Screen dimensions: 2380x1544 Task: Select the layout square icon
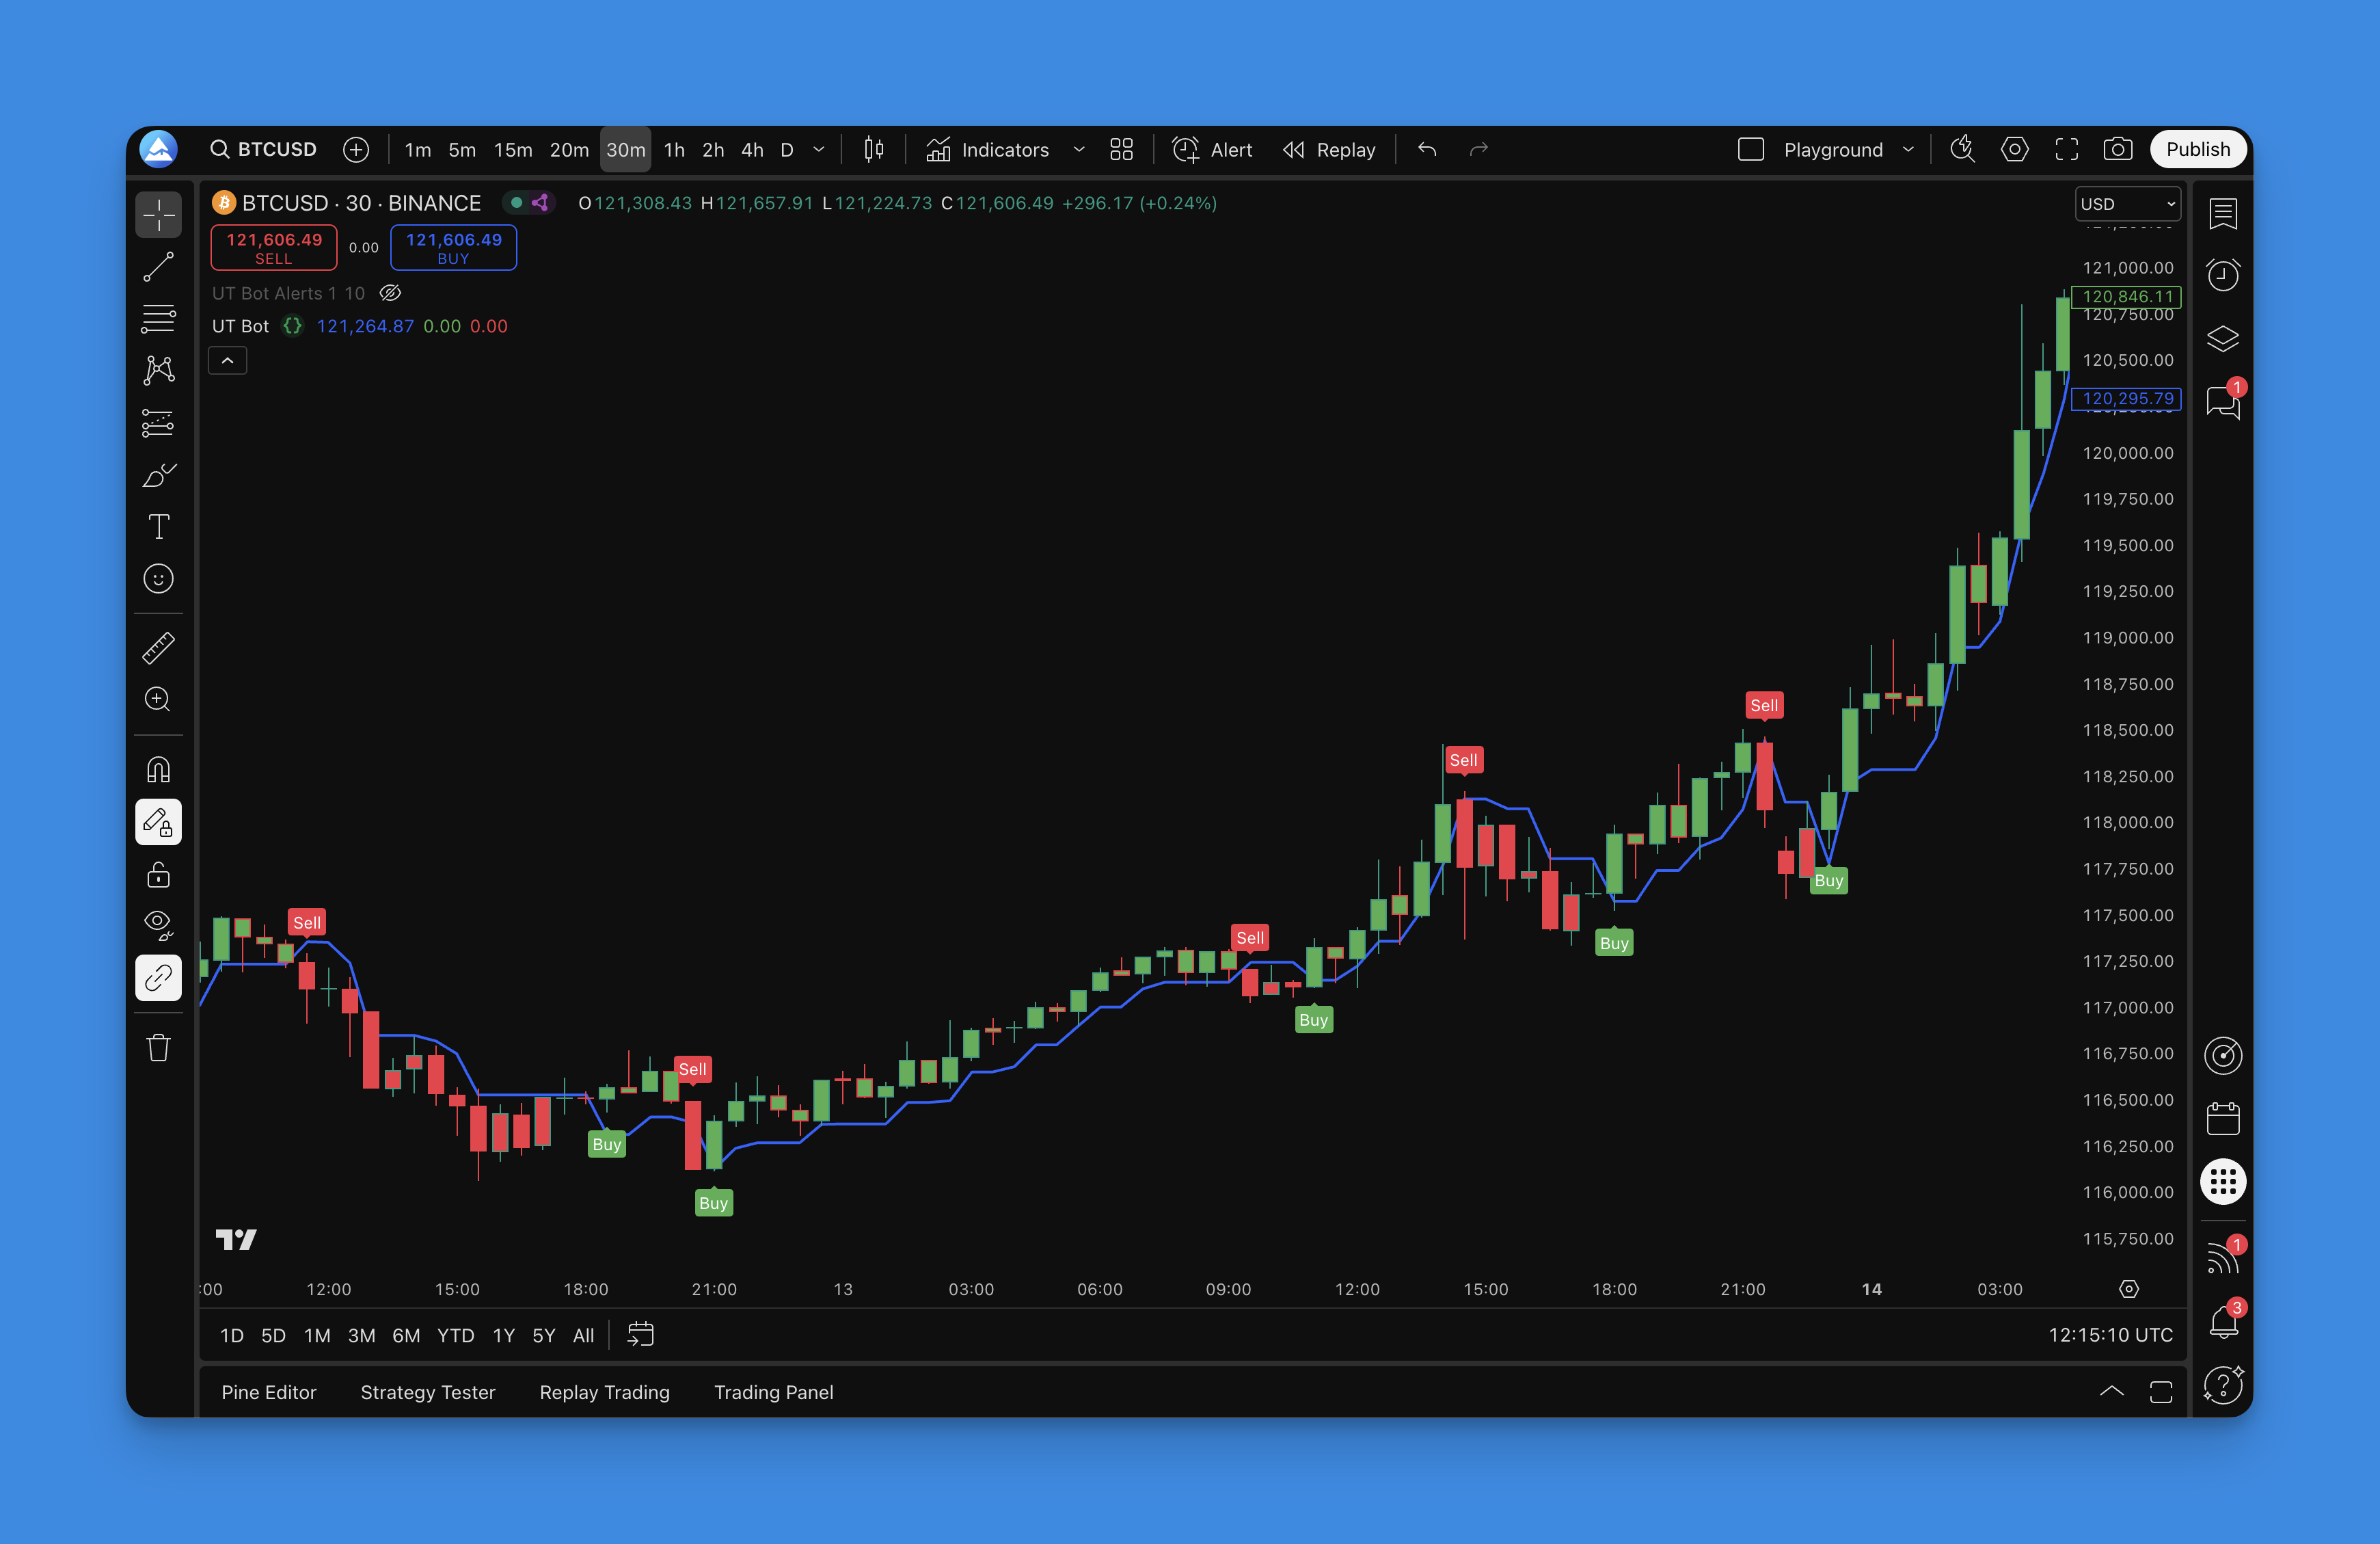(x=1750, y=149)
